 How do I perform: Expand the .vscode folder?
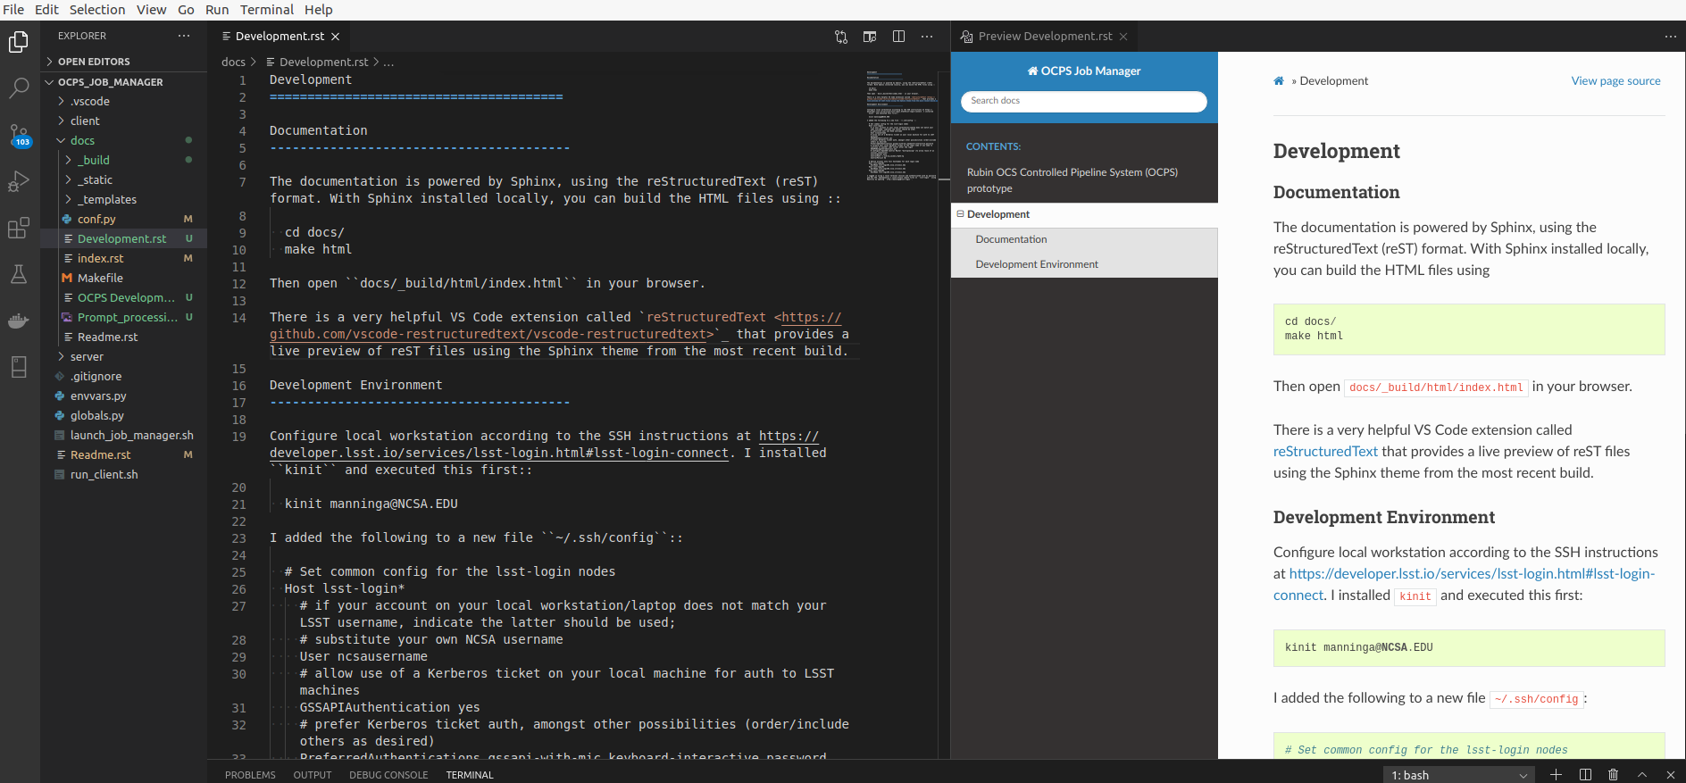[123, 101]
